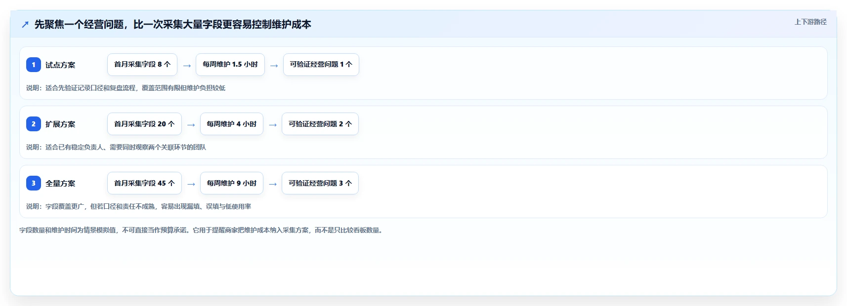Click the number 1 badge for 试点方案
Image resolution: width=847 pixels, height=306 pixels.
[34, 65]
